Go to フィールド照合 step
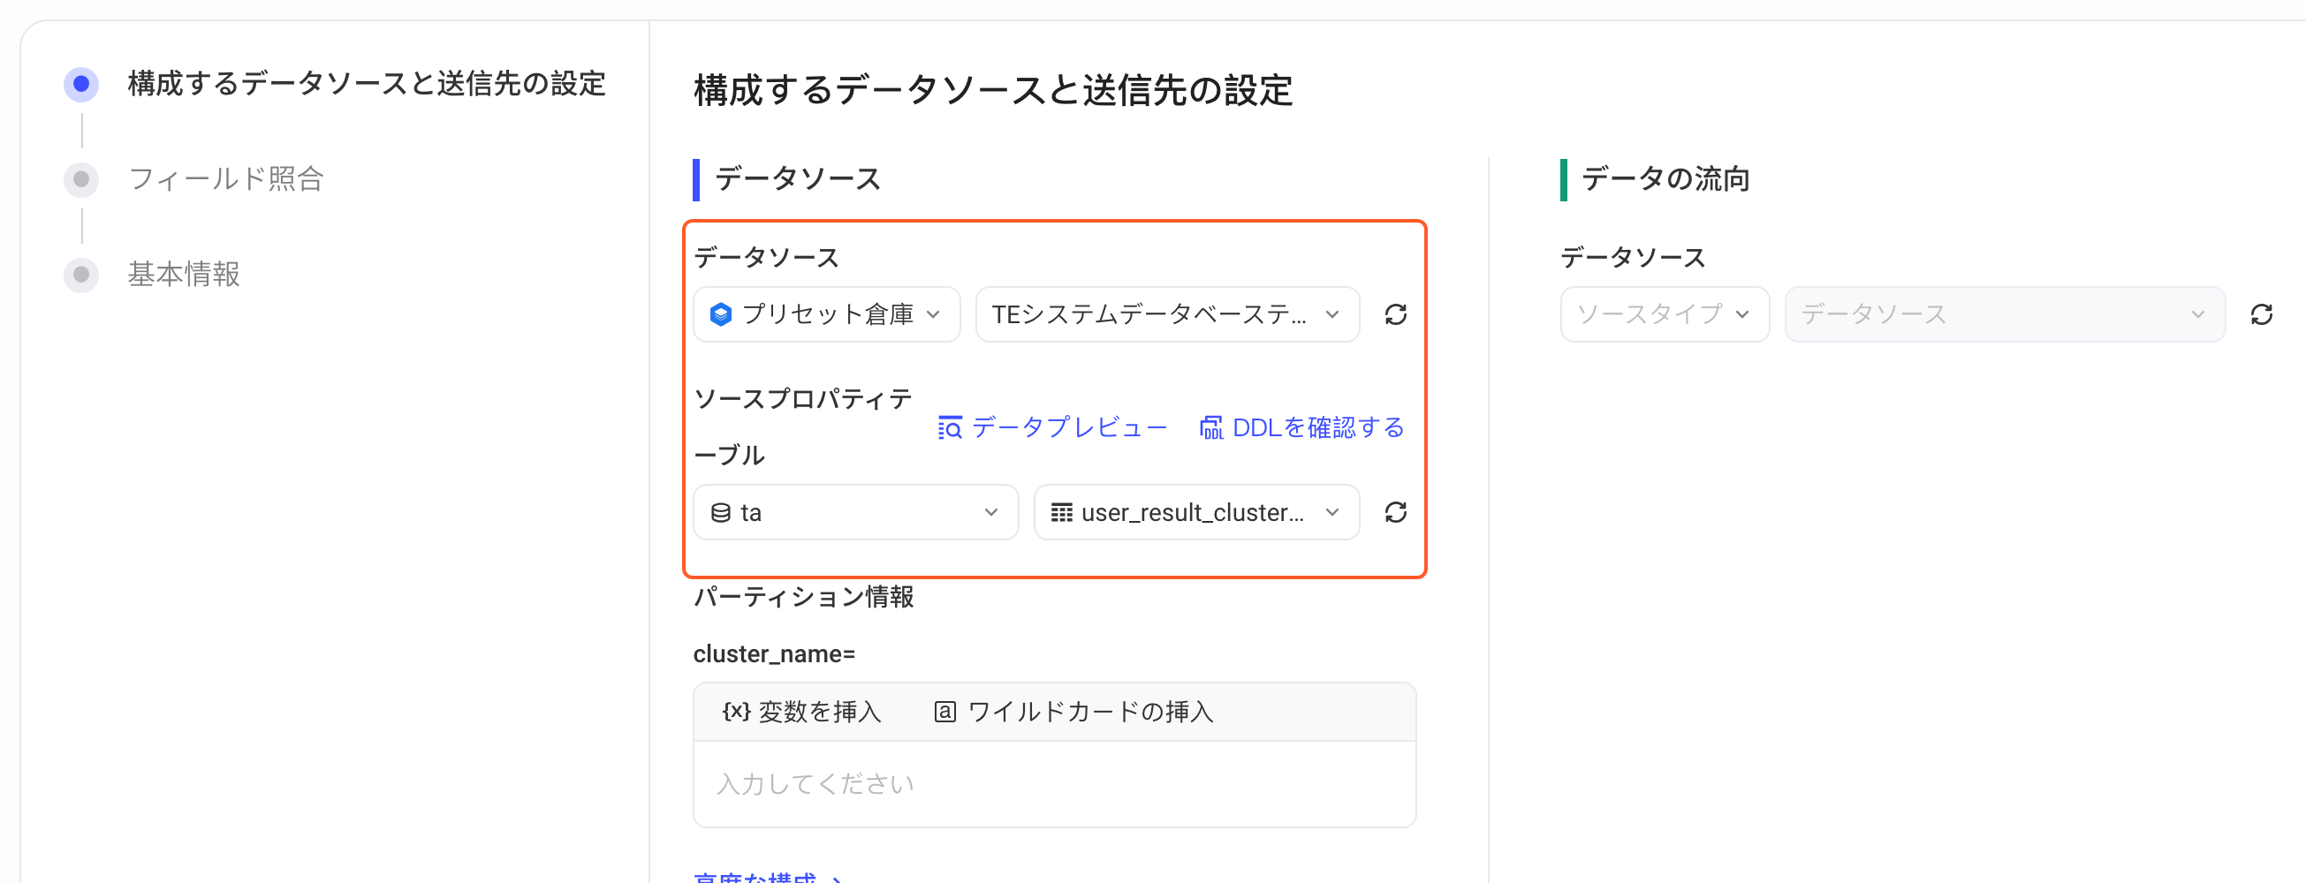 (225, 179)
